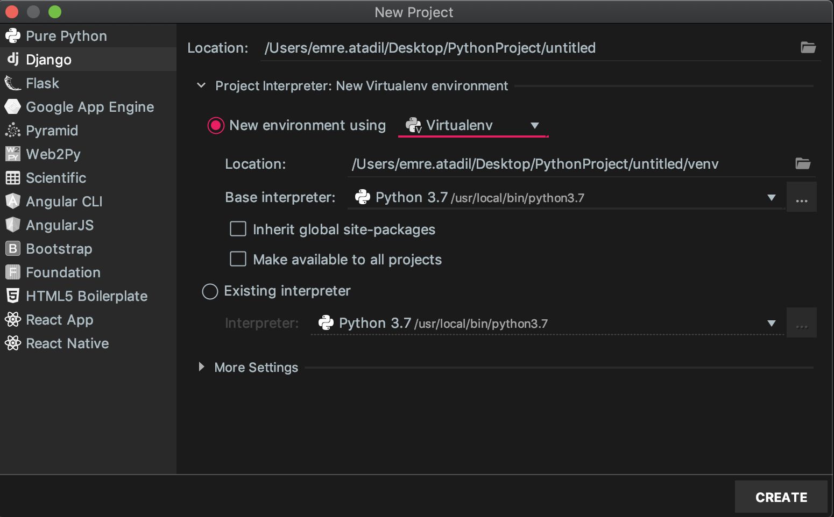The height and width of the screenshot is (517, 834).
Task: Pick the Pyramid framework icon
Action: 12,131
